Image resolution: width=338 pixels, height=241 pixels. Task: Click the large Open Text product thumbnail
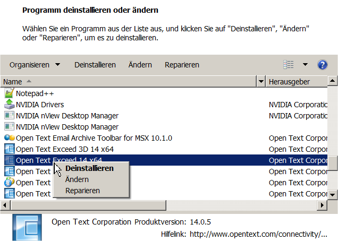(x=26, y=227)
